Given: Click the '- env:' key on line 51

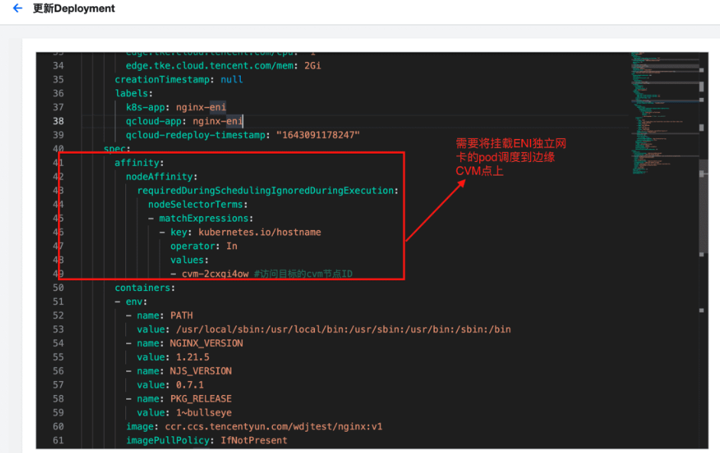Looking at the screenshot, I should (x=131, y=302).
